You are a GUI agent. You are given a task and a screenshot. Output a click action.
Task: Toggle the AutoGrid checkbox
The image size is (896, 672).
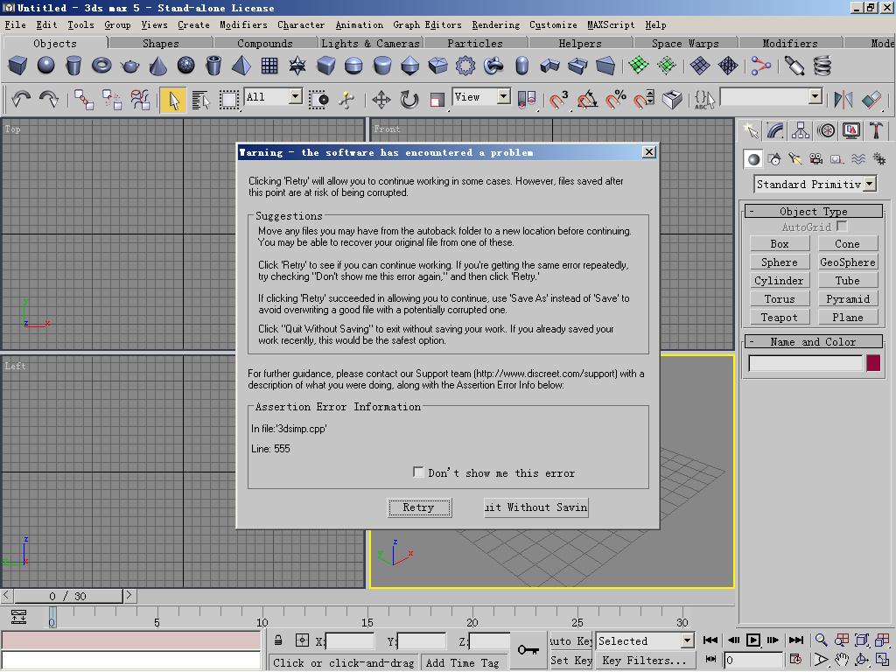pos(841,227)
